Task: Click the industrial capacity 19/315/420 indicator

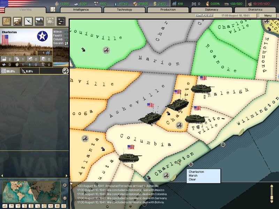Action: coord(259,4)
